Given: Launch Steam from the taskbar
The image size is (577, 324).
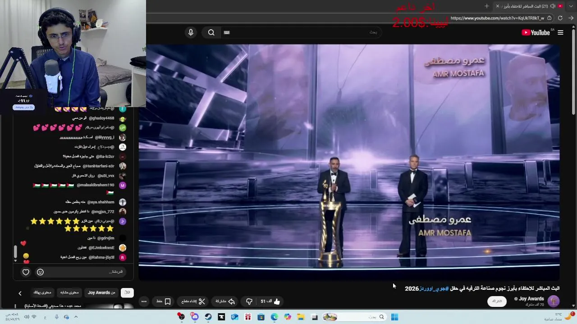Looking at the screenshot, I should 208,317.
